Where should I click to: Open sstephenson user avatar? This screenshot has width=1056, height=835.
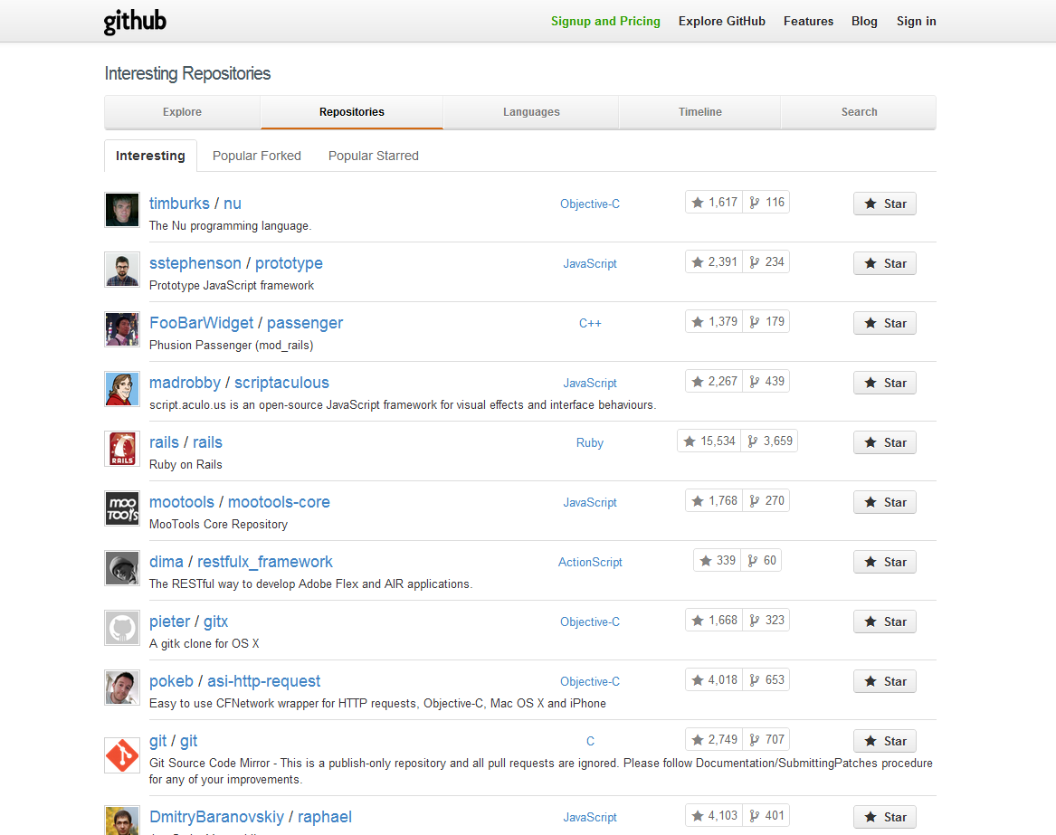pos(122,270)
